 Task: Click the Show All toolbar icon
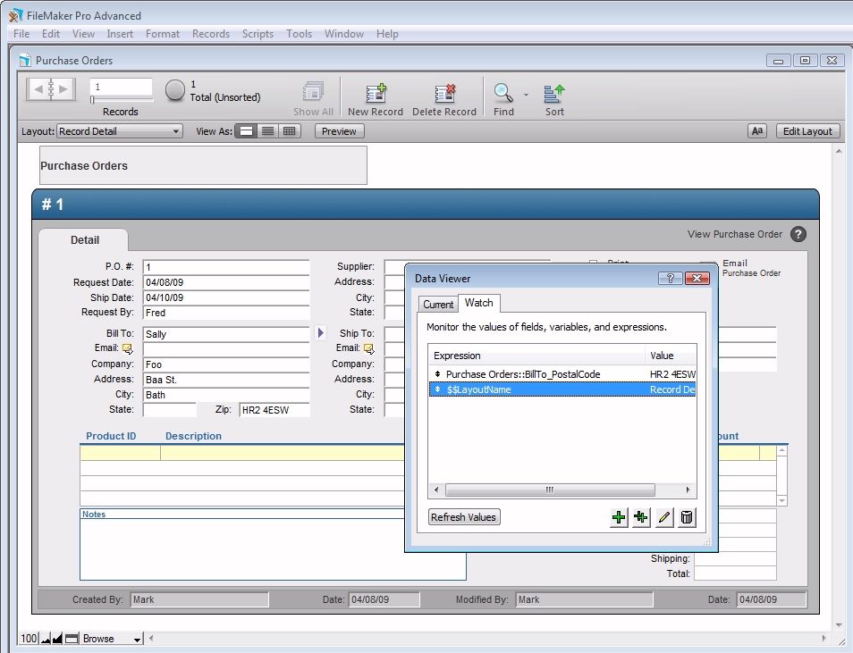point(313,92)
